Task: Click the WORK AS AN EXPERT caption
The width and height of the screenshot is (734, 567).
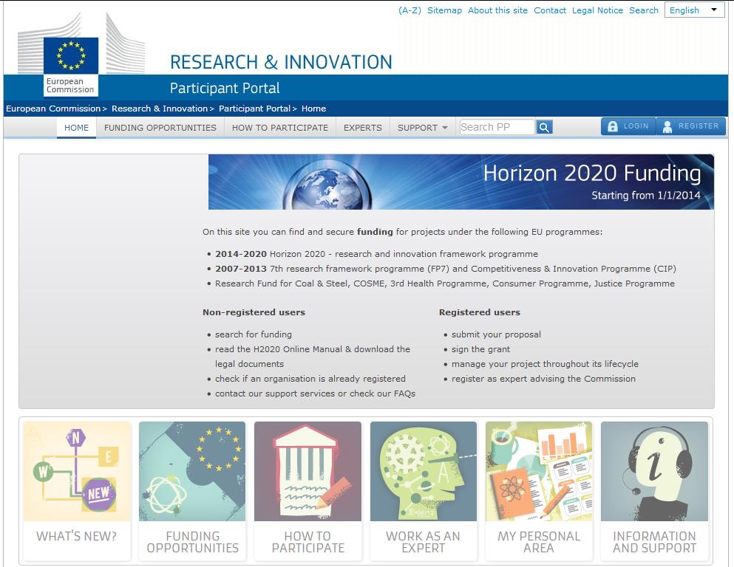Action: [423, 542]
